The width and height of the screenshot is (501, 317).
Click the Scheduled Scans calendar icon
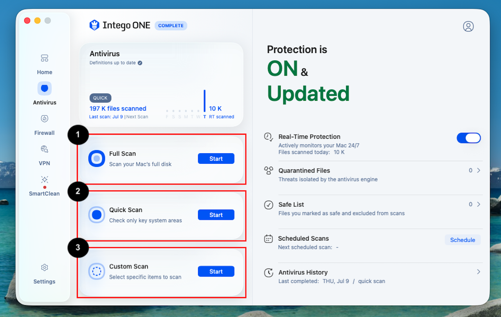(269, 239)
